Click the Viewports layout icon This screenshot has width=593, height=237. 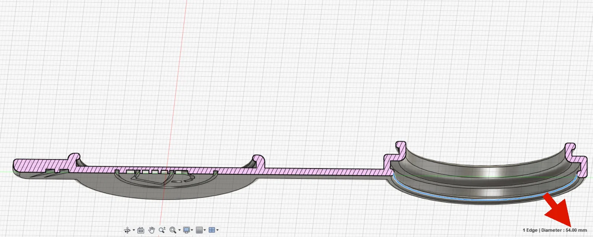(212, 230)
